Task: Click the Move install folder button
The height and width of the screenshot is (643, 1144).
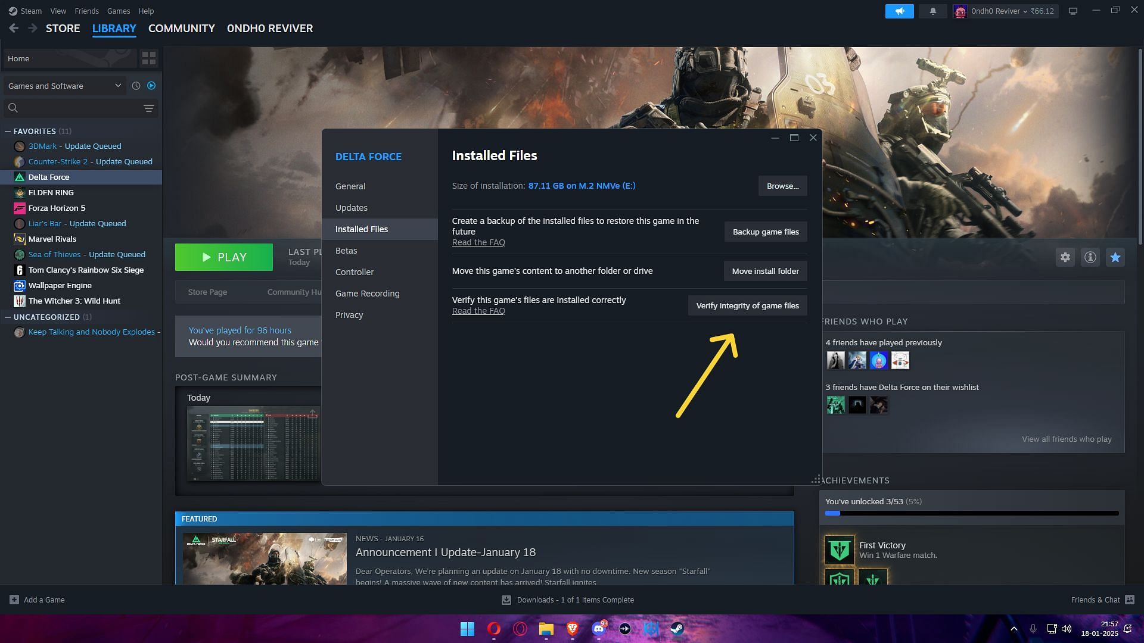Action: point(765,271)
